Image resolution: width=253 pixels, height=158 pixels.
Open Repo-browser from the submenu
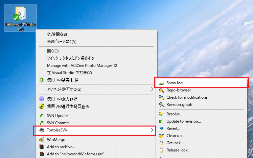pos(179,90)
